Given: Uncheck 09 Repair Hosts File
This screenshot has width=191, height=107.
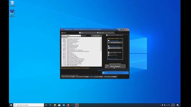Looking at the screenshot, I should pos(64,49).
